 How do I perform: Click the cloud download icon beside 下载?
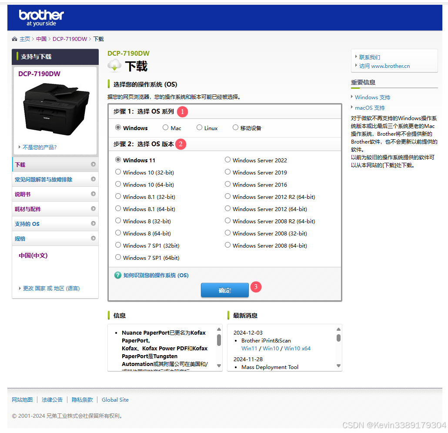pyautogui.click(x=114, y=65)
